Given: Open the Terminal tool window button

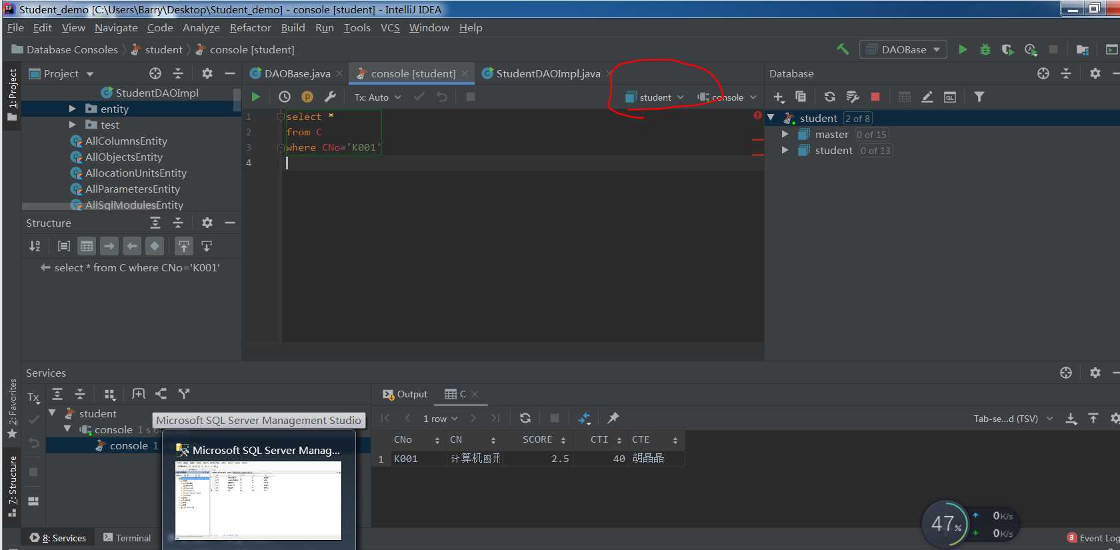Looking at the screenshot, I should 127,538.
